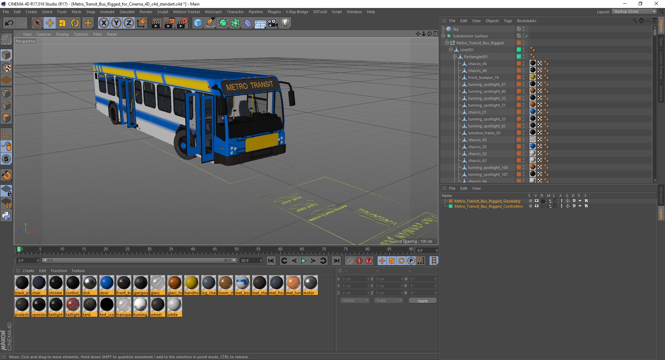Open the spline pen tool
665x360 pixels.
[x=210, y=23]
